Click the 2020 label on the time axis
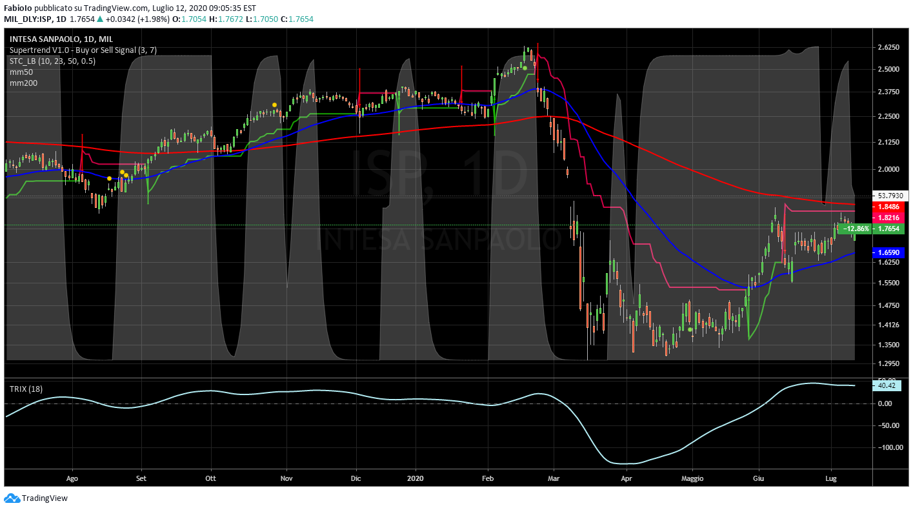 pyautogui.click(x=416, y=478)
